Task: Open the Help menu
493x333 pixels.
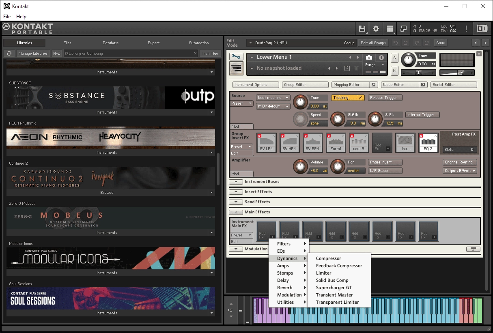Action: point(21,17)
